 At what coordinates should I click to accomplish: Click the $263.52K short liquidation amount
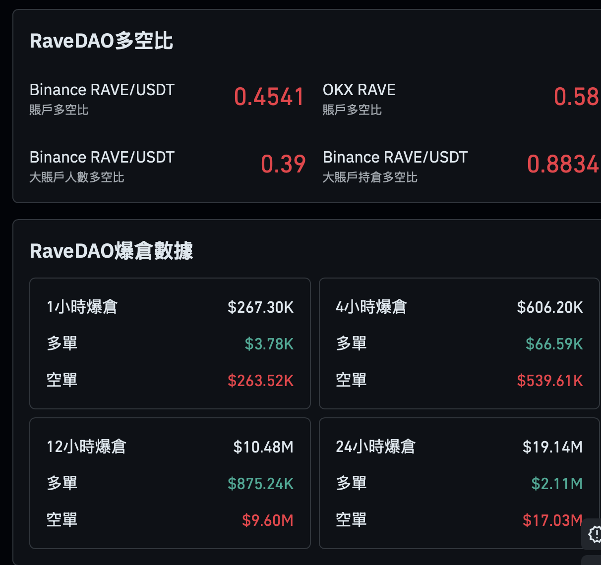coord(260,381)
